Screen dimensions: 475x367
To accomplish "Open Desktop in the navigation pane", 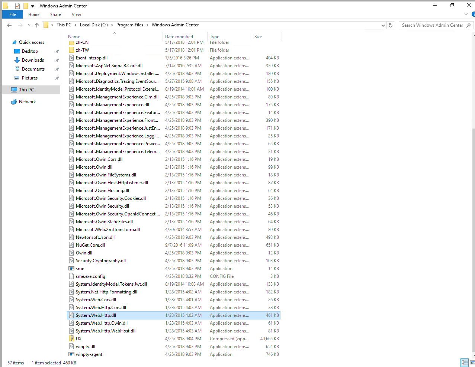I will [30, 51].
